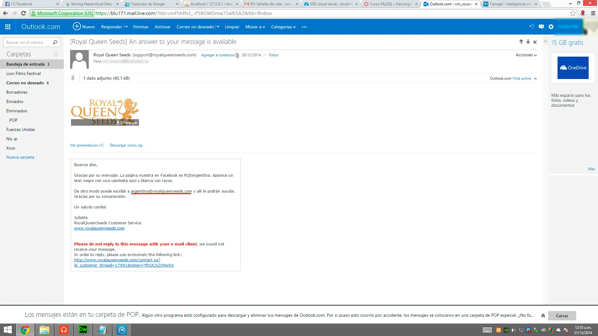Screen dimensions: 598x336
Task: Click the Fotos link in message header
Action: [273, 55]
